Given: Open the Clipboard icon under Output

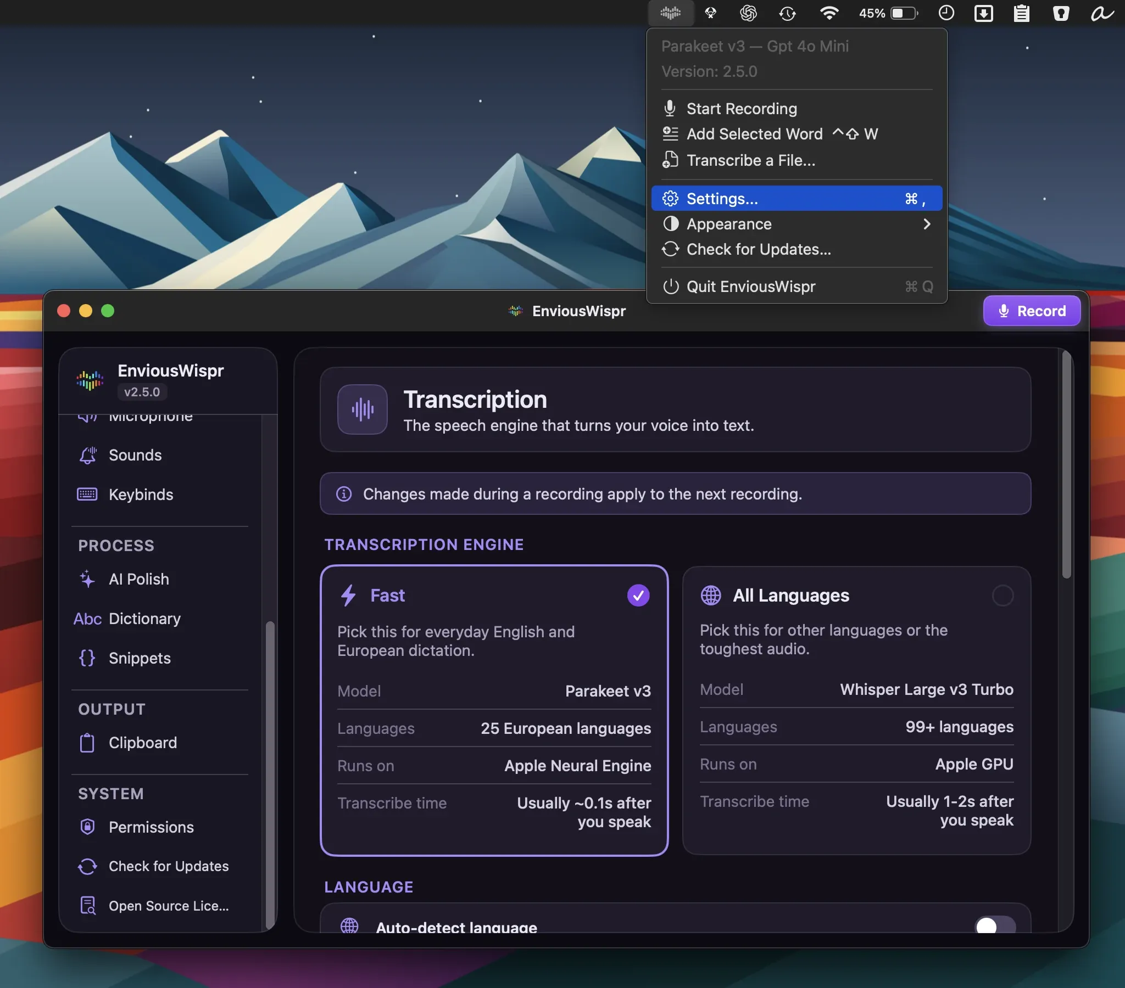Looking at the screenshot, I should [87, 743].
